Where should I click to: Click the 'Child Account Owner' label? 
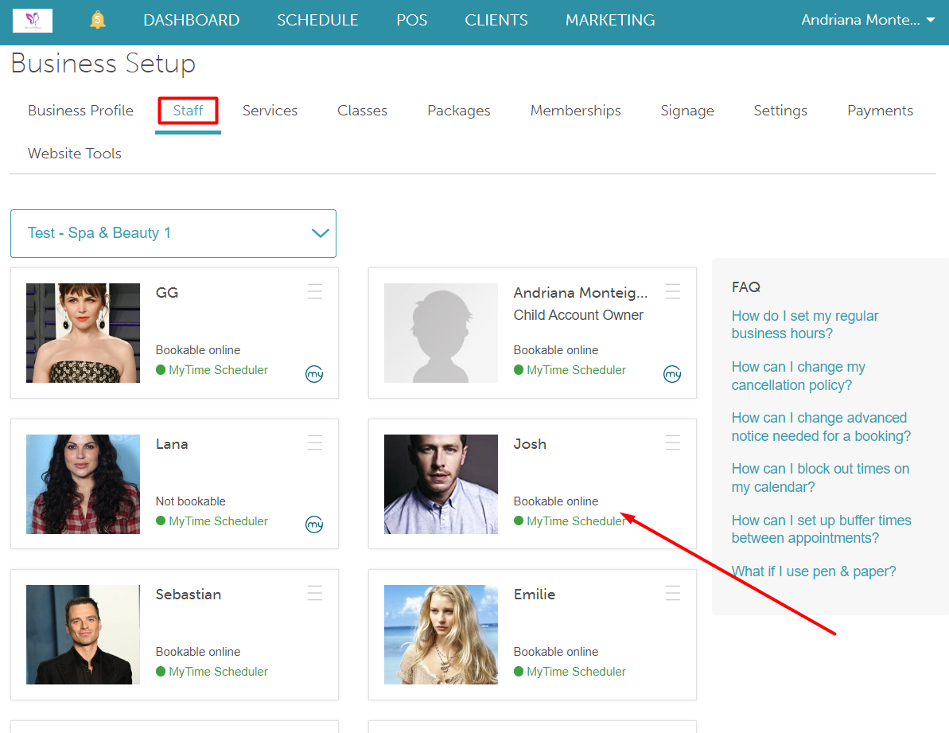coord(578,315)
